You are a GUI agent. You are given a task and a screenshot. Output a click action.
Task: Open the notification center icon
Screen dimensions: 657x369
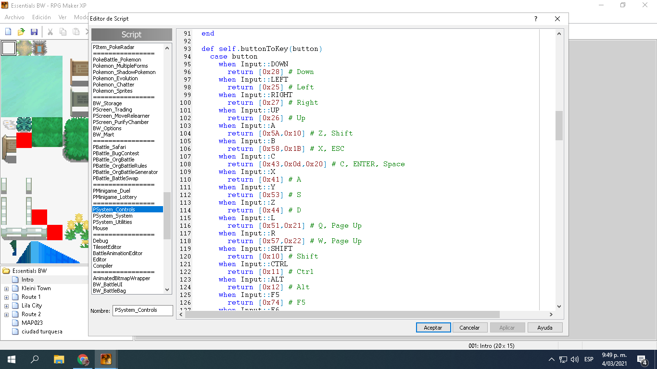[641, 359]
